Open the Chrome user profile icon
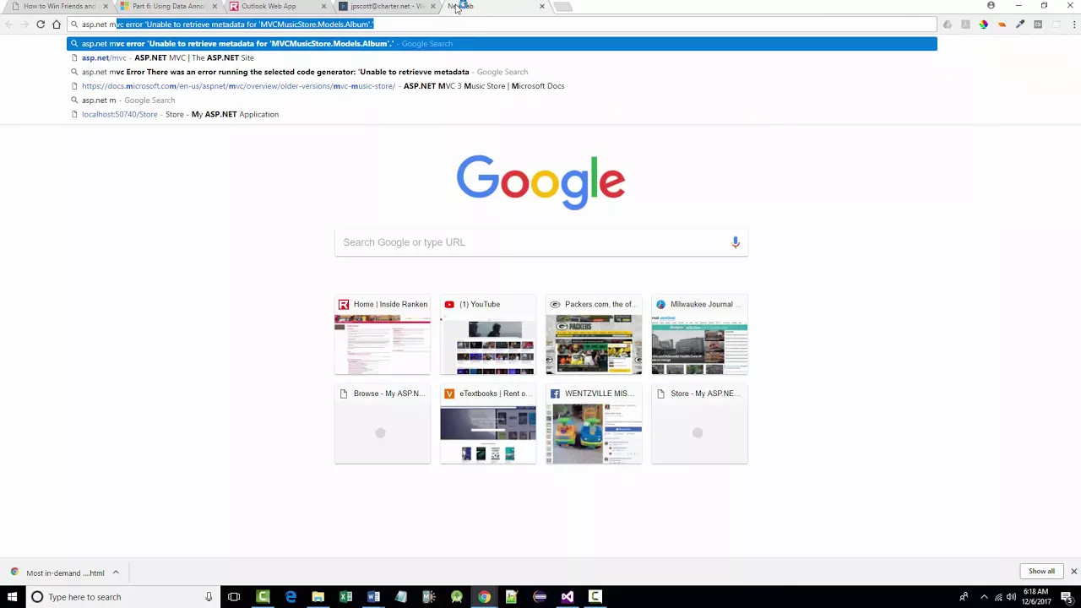 991,6
